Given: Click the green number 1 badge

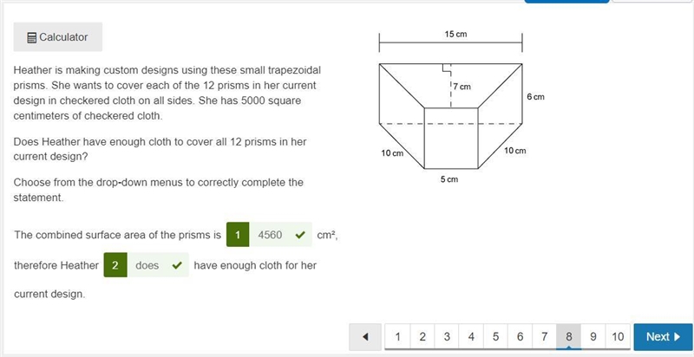Looking at the screenshot, I should coord(238,235).
